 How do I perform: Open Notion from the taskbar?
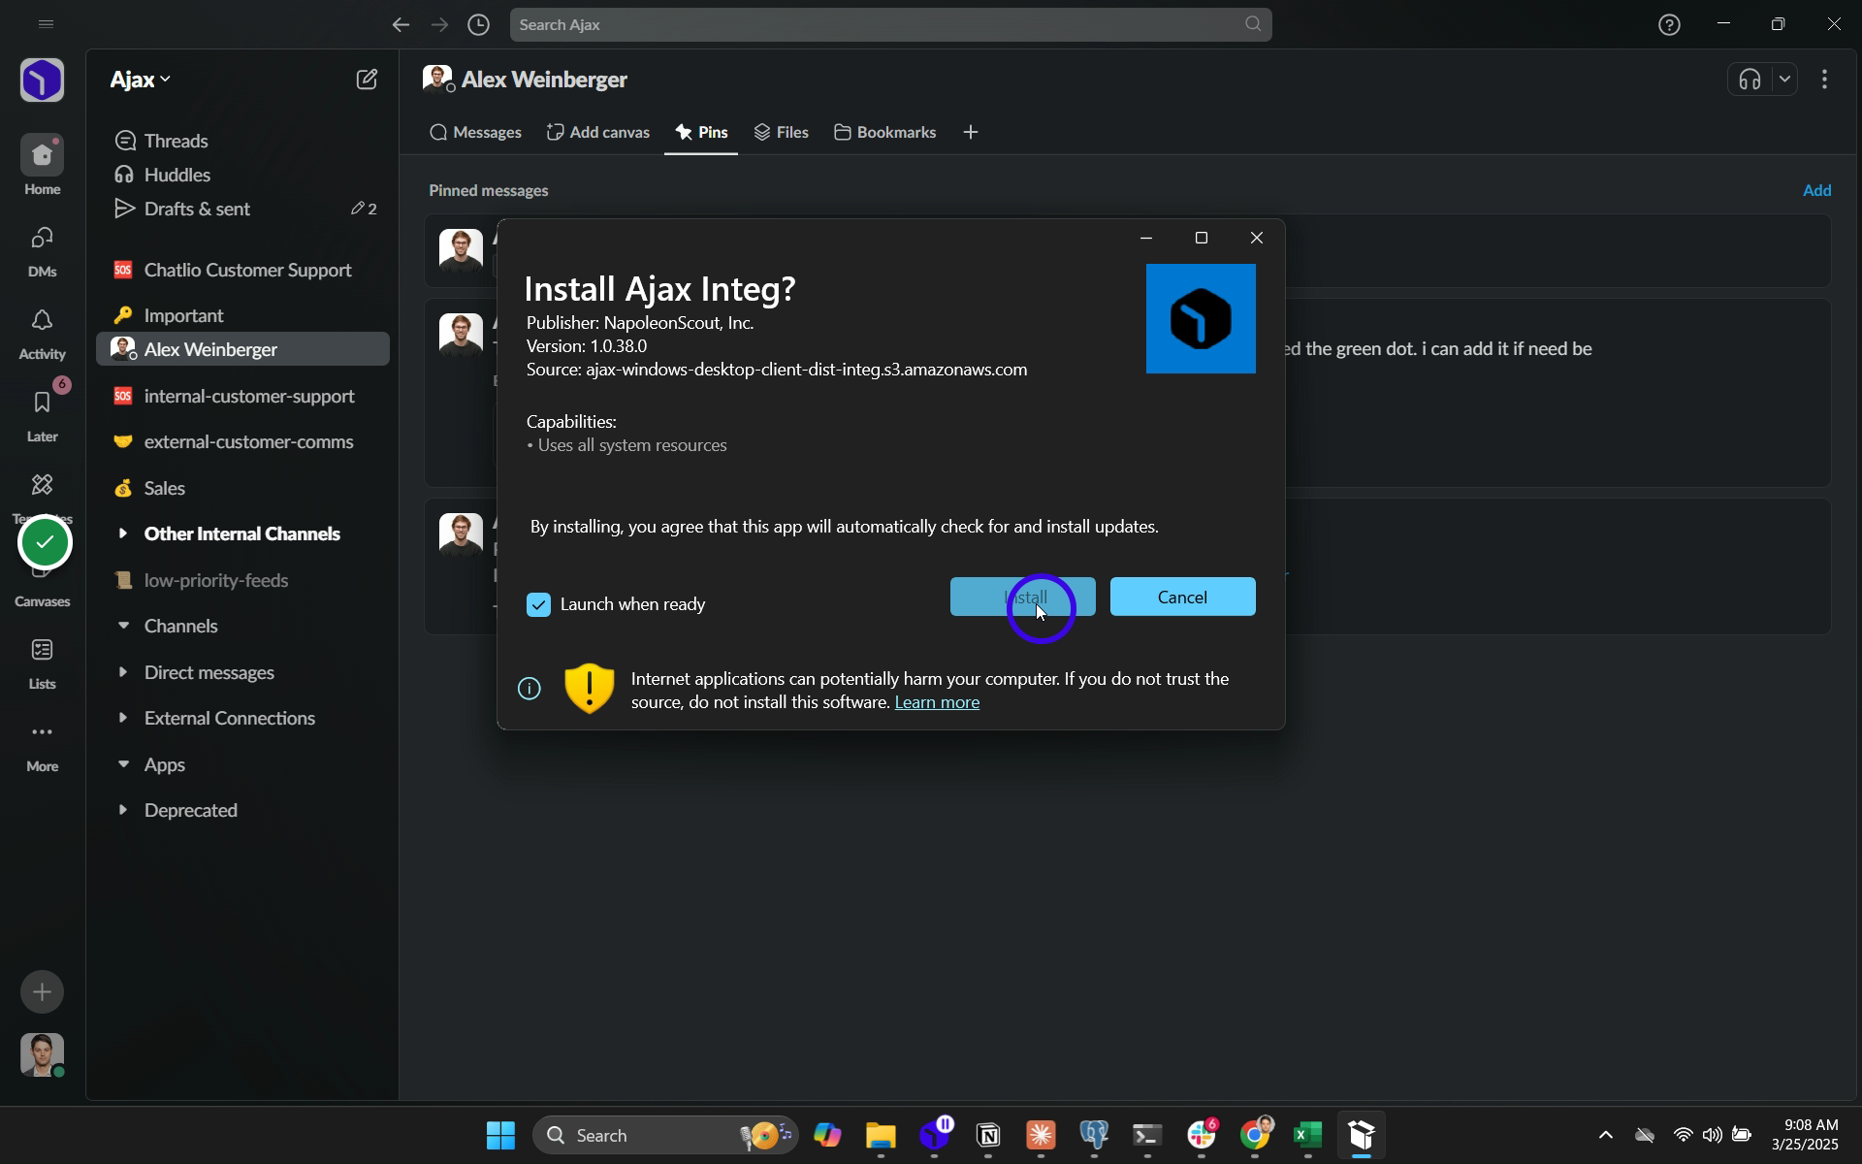click(988, 1135)
